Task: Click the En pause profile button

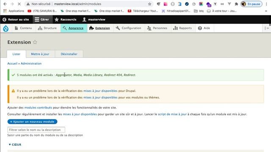Action: click(x=251, y=4)
